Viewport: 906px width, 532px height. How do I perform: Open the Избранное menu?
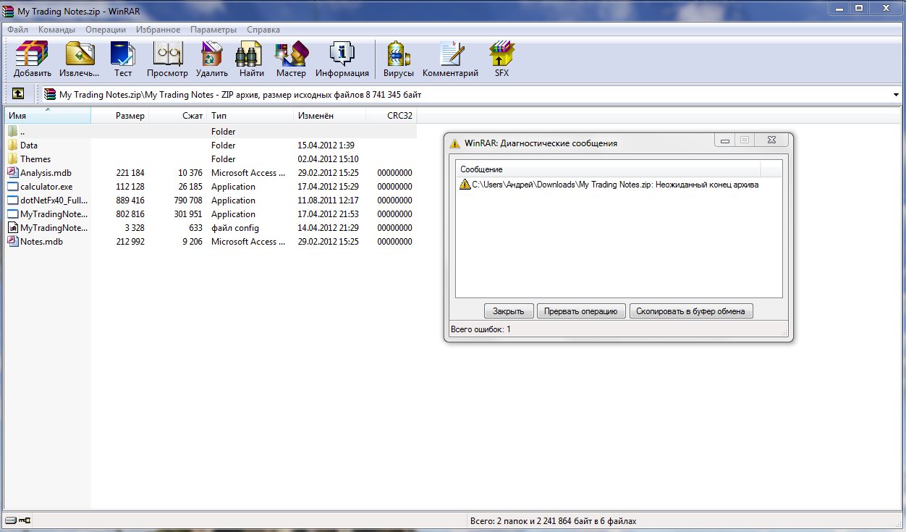pyautogui.click(x=158, y=30)
